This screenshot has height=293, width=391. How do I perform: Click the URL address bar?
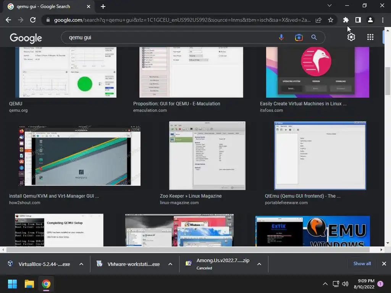coord(182,20)
